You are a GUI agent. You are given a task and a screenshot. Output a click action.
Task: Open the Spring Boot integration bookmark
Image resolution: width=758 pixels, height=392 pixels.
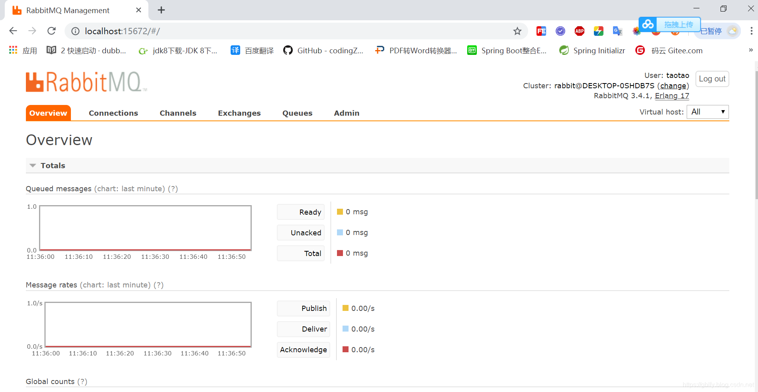(507, 50)
